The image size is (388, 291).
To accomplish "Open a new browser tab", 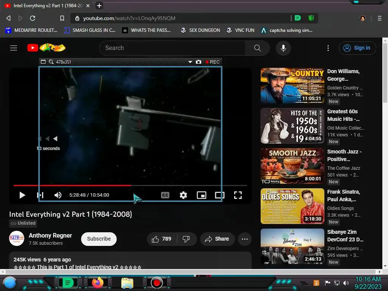I will tap(99, 5).
